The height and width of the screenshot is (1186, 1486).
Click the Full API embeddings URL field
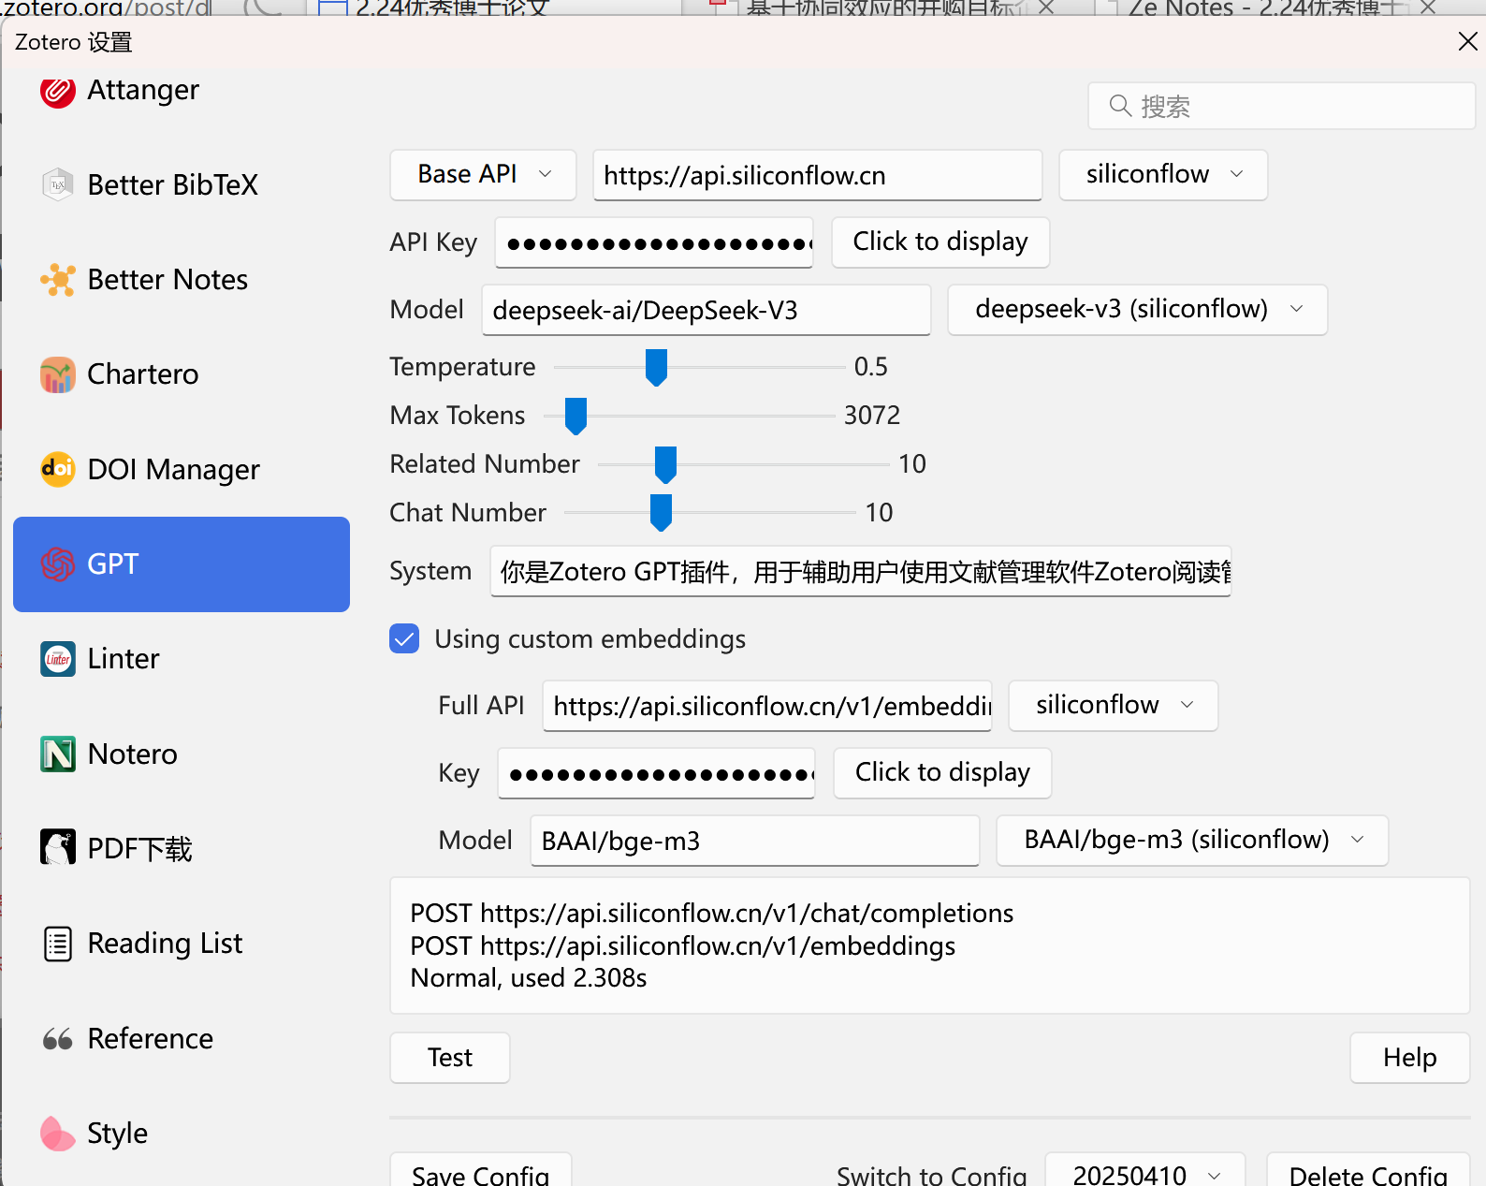[x=767, y=706]
